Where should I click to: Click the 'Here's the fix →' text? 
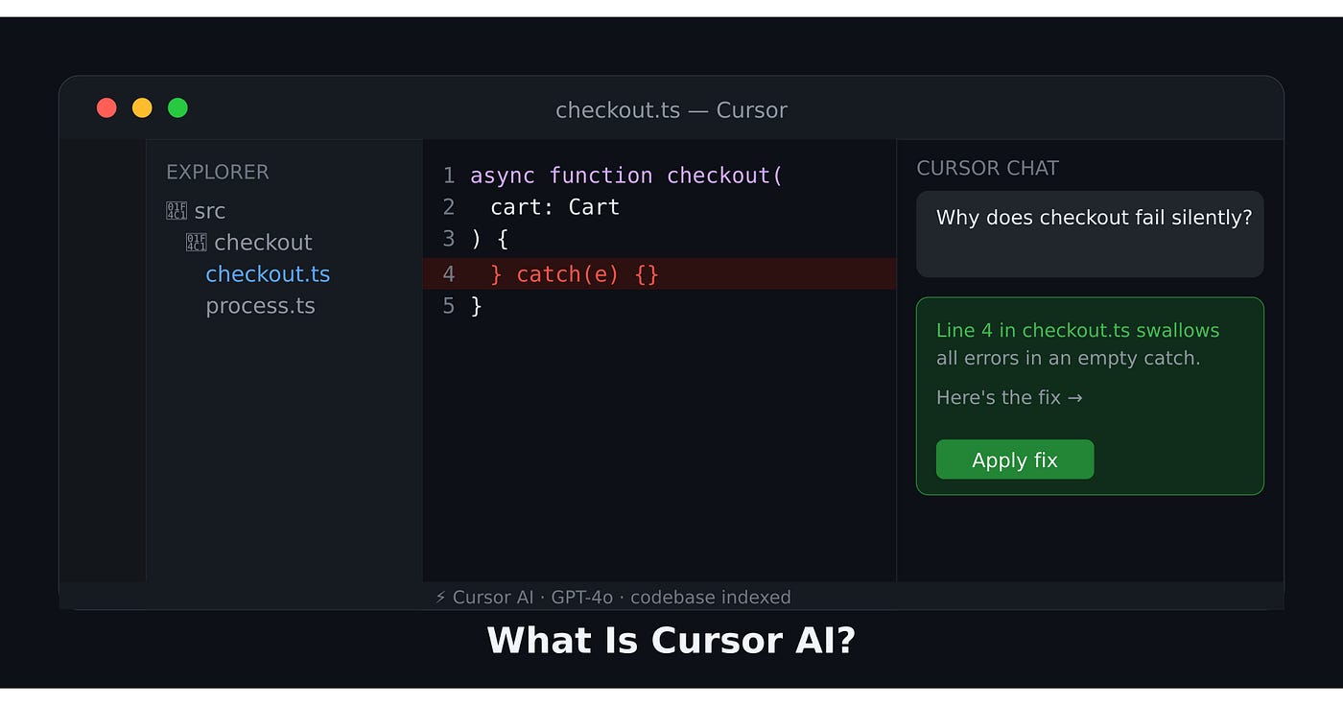[x=1009, y=397]
